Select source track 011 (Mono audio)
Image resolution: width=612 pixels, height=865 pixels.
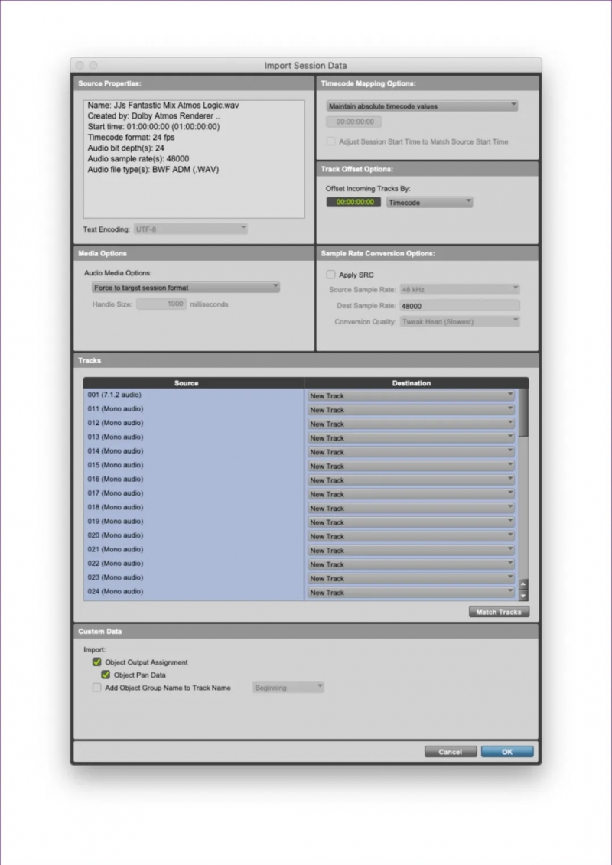click(194, 408)
